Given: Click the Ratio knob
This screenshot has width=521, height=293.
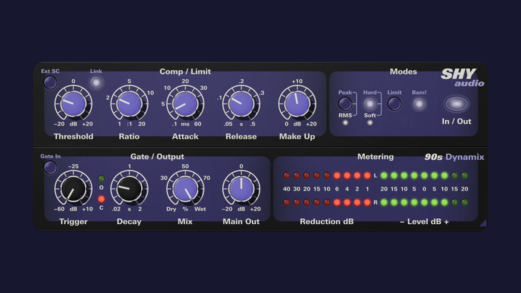Looking at the screenshot, I should pyautogui.click(x=129, y=104).
